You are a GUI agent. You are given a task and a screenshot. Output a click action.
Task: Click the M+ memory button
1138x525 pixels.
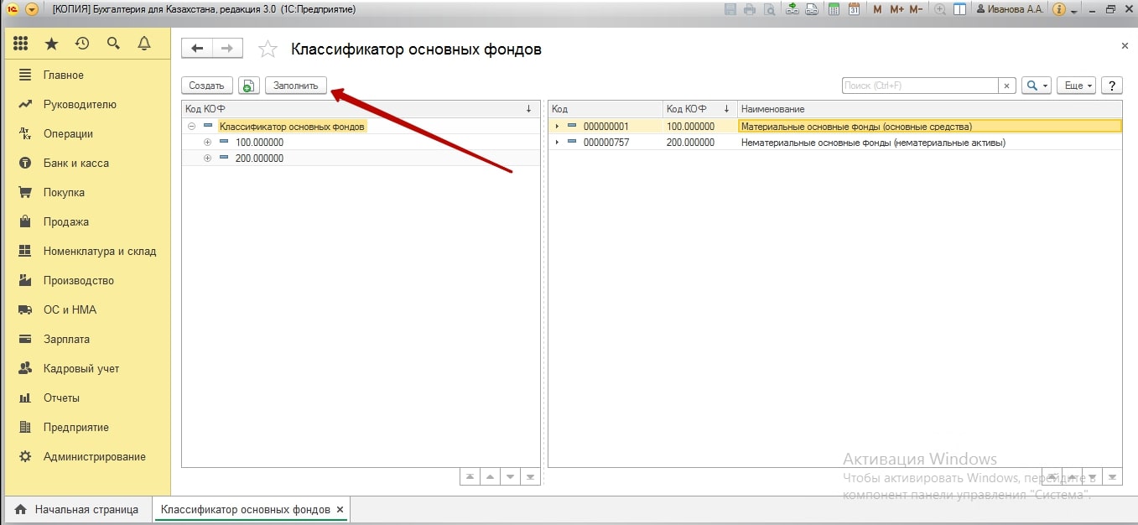pyautogui.click(x=896, y=10)
